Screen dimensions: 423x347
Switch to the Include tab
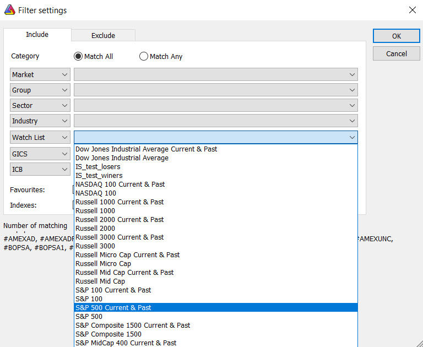(37, 35)
